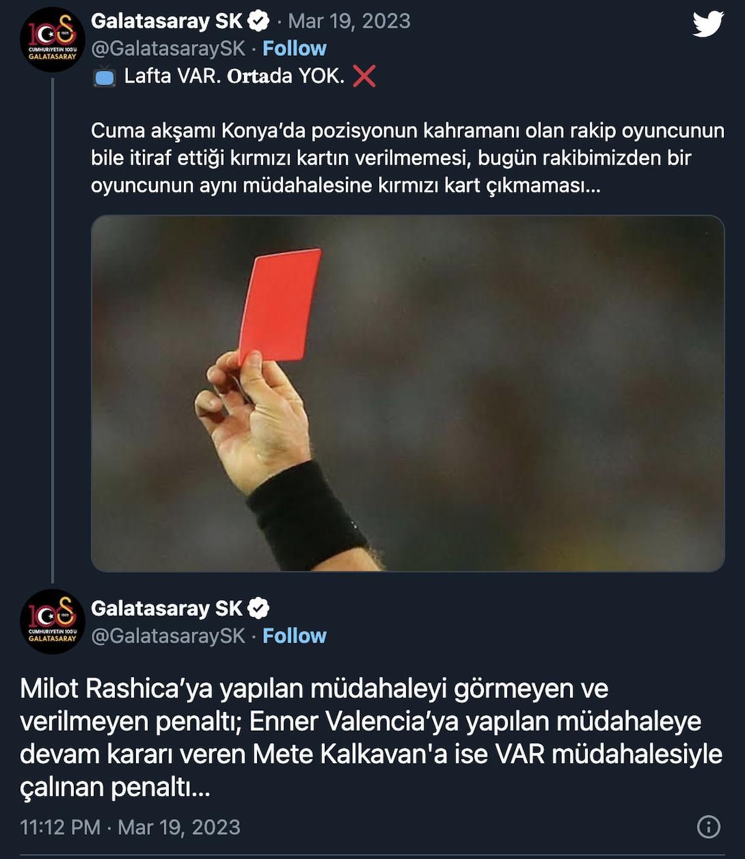The height and width of the screenshot is (859, 745).
Task: Select the quoted tweet's Galatasaray avatar
Action: (52, 40)
